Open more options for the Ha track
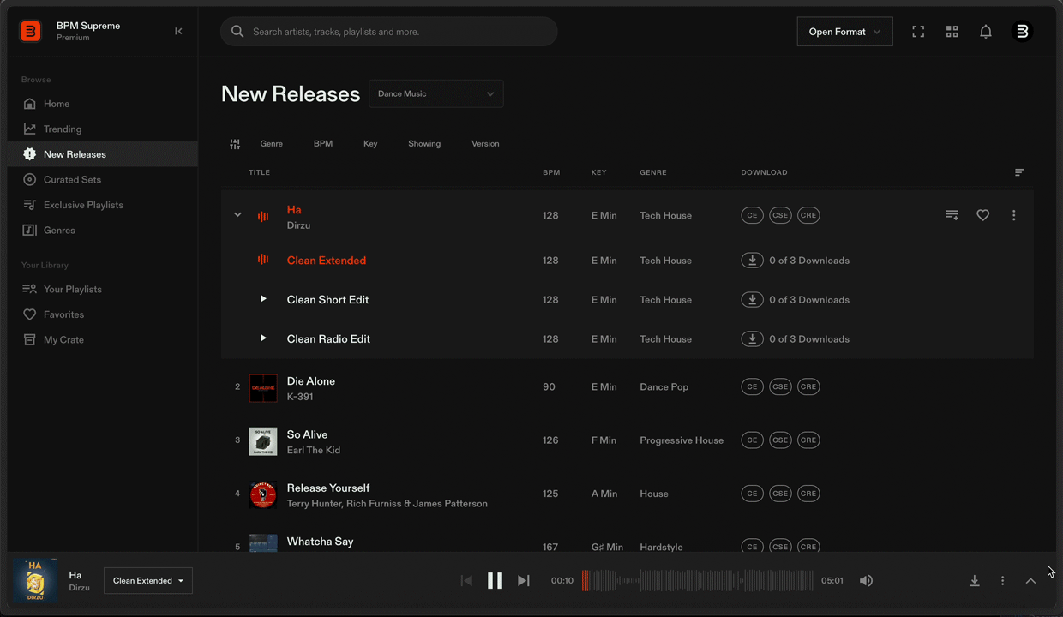Viewport: 1063px width, 617px height. coord(1013,215)
